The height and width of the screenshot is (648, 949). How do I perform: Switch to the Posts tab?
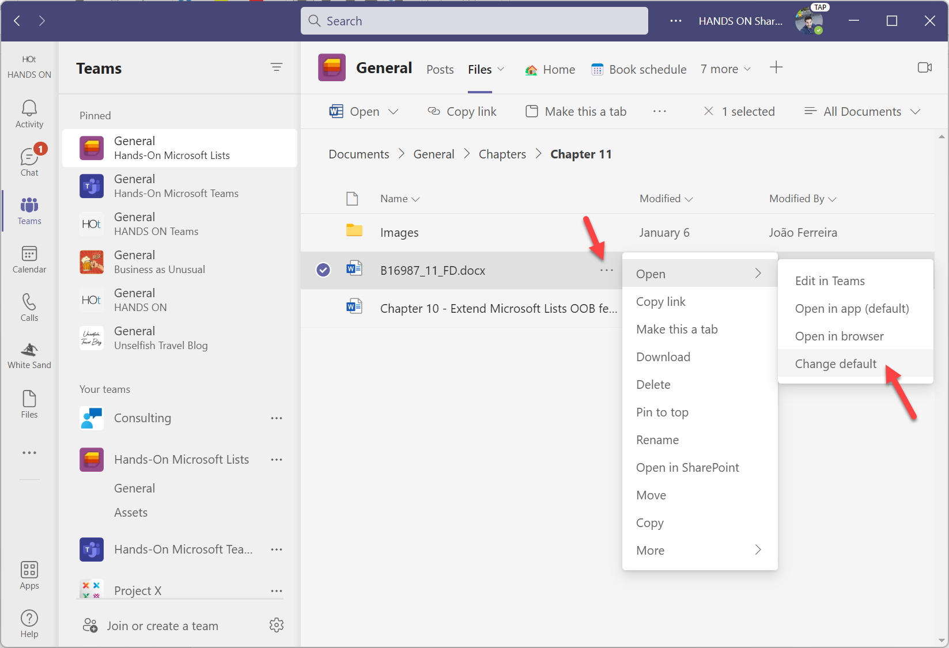tap(440, 70)
